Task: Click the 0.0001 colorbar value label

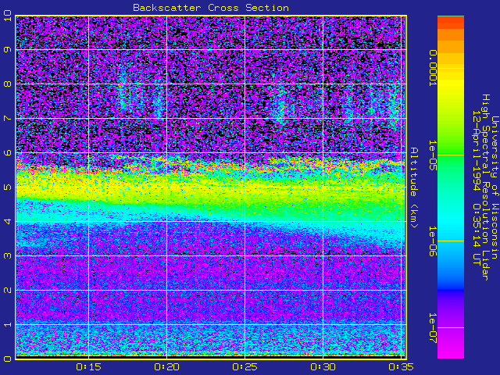Action: tap(432, 68)
